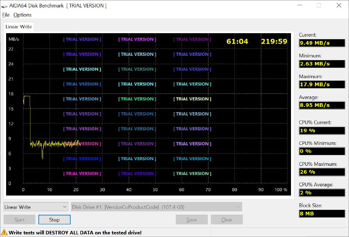Click the CPU% Average value 2 %
This screenshot has width=349, height=237.
pos(322,192)
